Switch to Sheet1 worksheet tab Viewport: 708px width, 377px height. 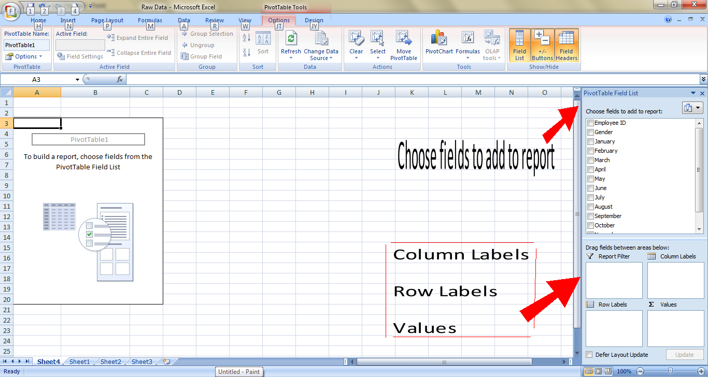80,362
